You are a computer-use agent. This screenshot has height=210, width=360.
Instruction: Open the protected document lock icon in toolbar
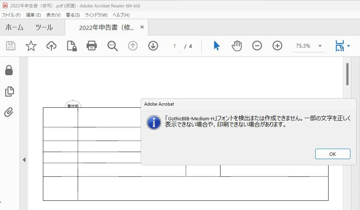click(72, 46)
